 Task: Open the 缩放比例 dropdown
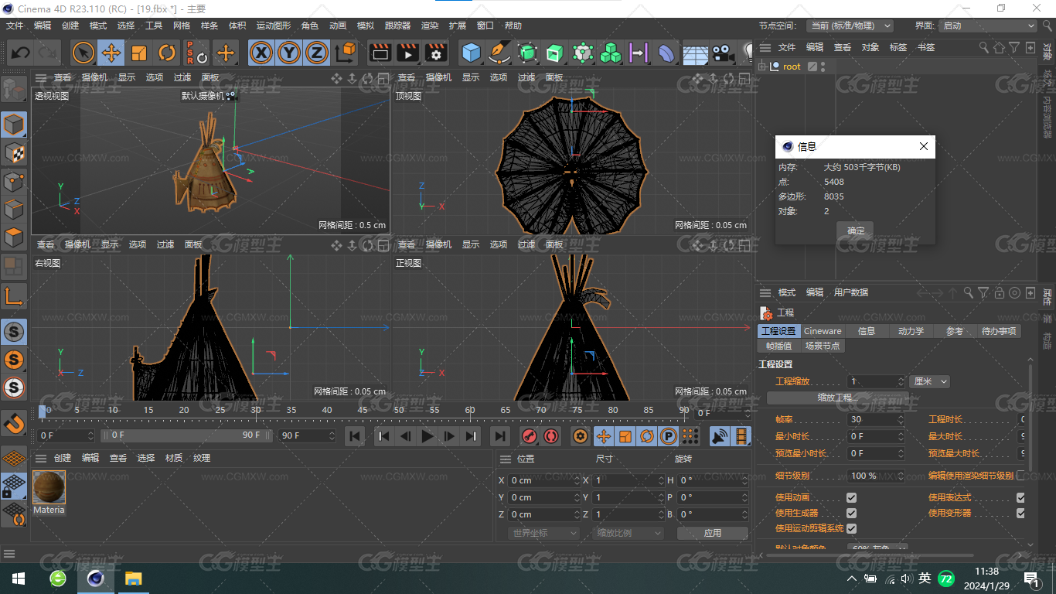pyautogui.click(x=629, y=533)
